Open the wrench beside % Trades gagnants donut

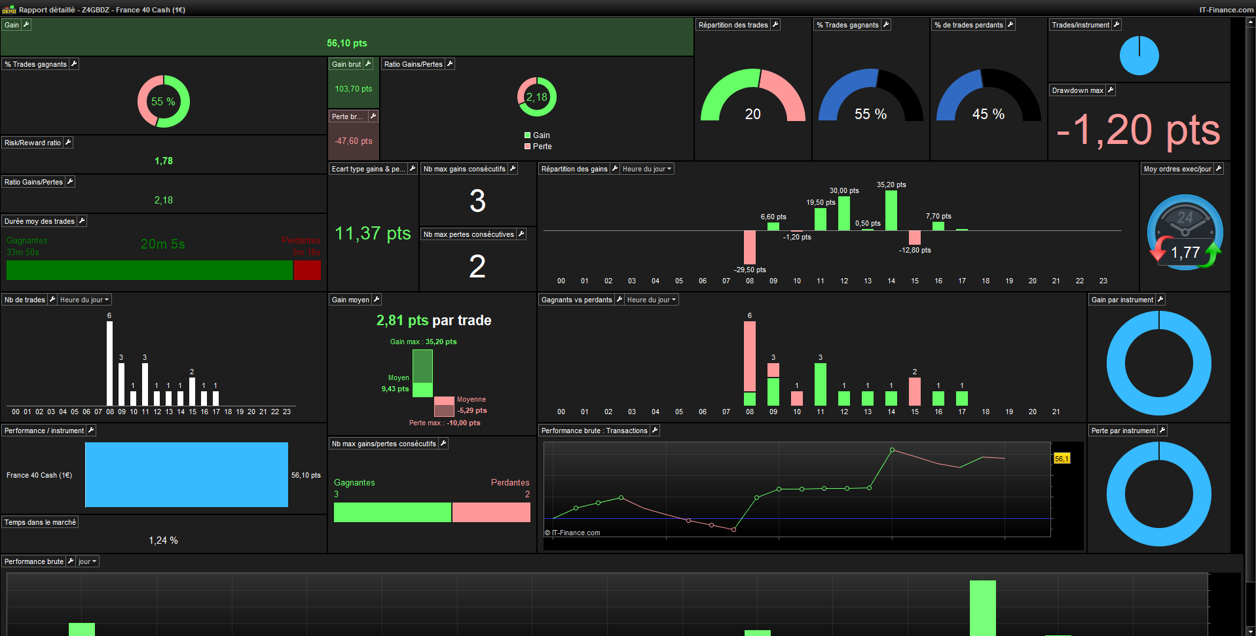coord(74,64)
